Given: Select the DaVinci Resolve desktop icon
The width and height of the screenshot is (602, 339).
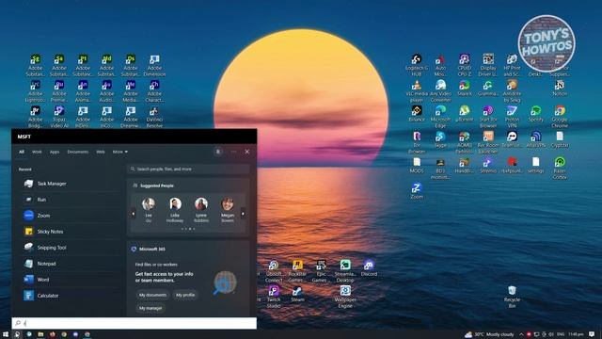Looking at the screenshot, I should (x=154, y=117).
